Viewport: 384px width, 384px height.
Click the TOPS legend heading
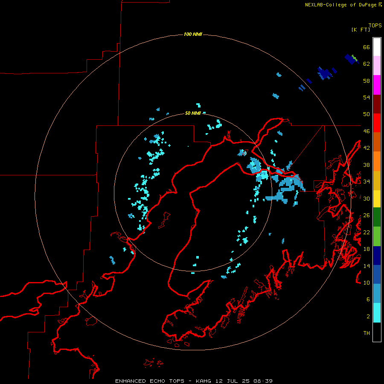[375, 26]
